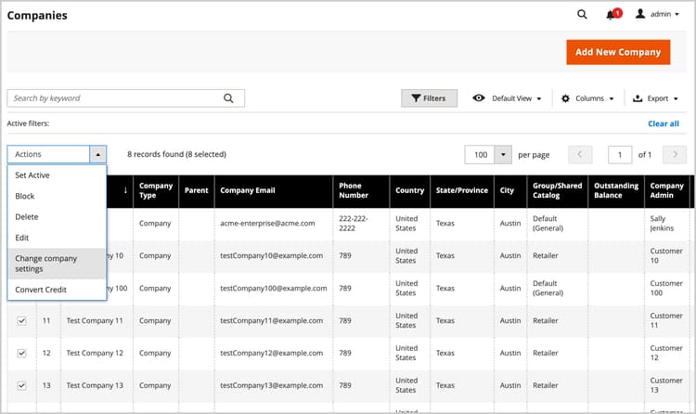Image resolution: width=696 pixels, height=414 pixels.
Task: Go to next page arrow
Action: (x=676, y=154)
